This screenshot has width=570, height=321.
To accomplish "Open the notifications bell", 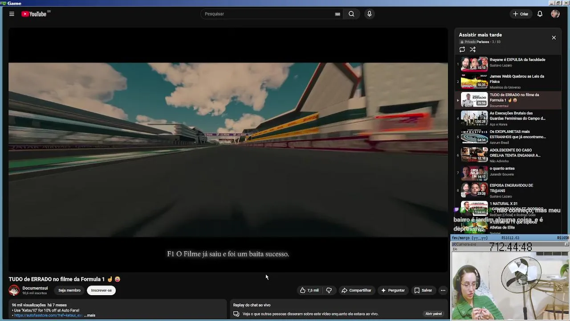I will coord(540,14).
